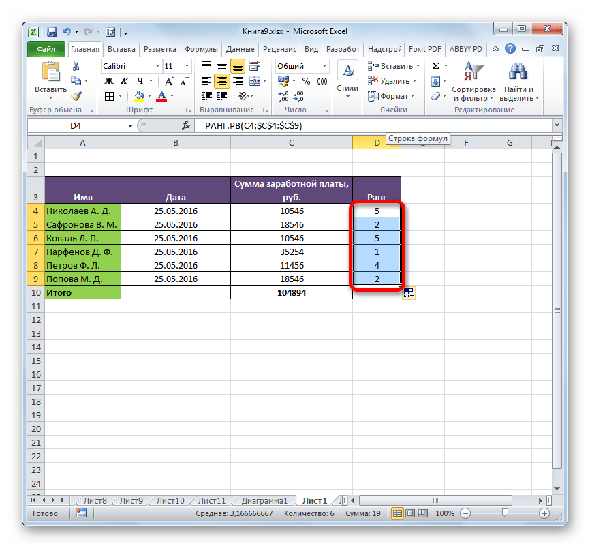
Task: Open the font name Calibri dropdown
Action: pos(156,66)
